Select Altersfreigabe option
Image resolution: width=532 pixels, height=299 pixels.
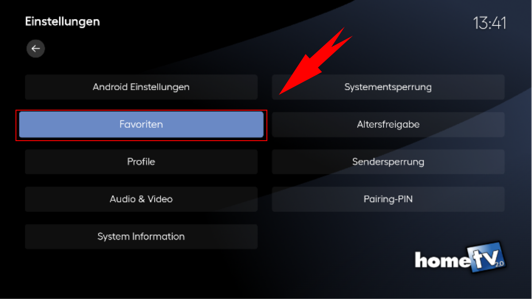pyautogui.click(x=388, y=125)
